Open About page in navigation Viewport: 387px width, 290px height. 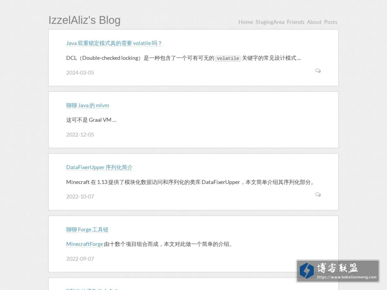tap(314, 22)
